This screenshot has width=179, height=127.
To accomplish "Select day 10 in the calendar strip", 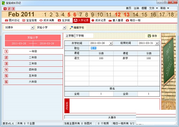I will click(x=100, y=15).
